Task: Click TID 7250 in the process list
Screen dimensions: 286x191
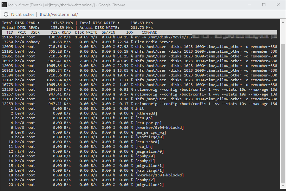Action: (9, 42)
